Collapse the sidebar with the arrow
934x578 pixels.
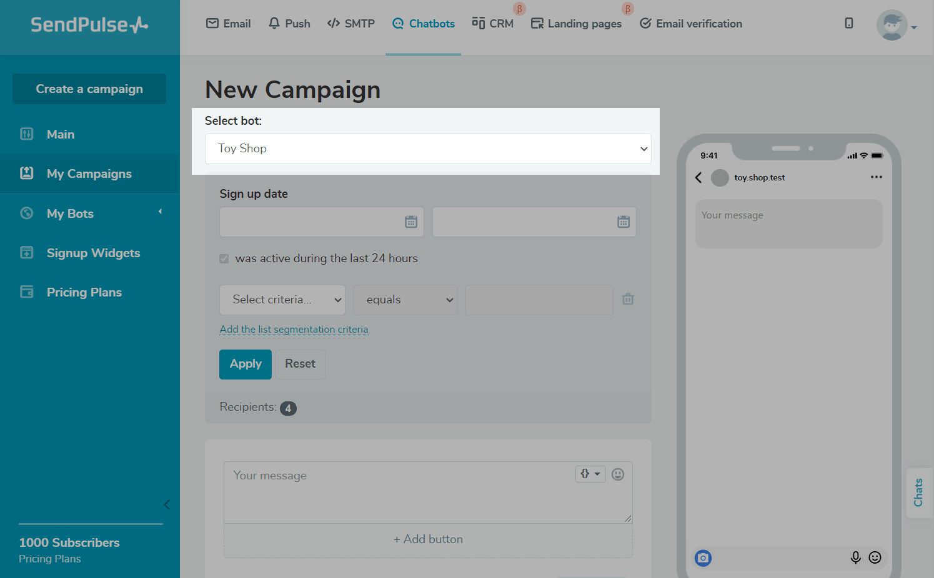167,504
